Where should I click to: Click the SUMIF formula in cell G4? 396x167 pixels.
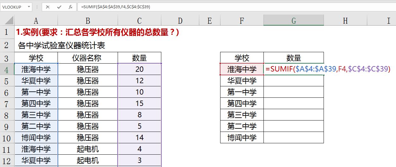tap(328, 69)
